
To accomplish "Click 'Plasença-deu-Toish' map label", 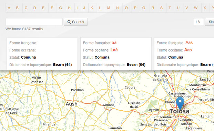I will 161,122.
